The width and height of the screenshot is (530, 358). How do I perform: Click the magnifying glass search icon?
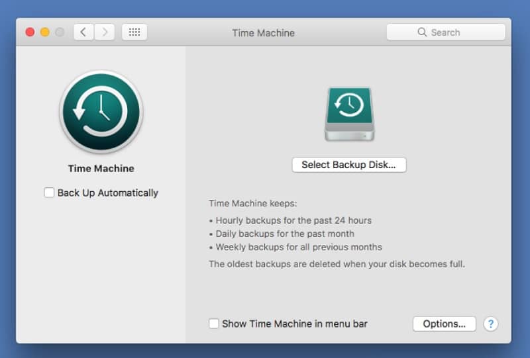pos(422,32)
